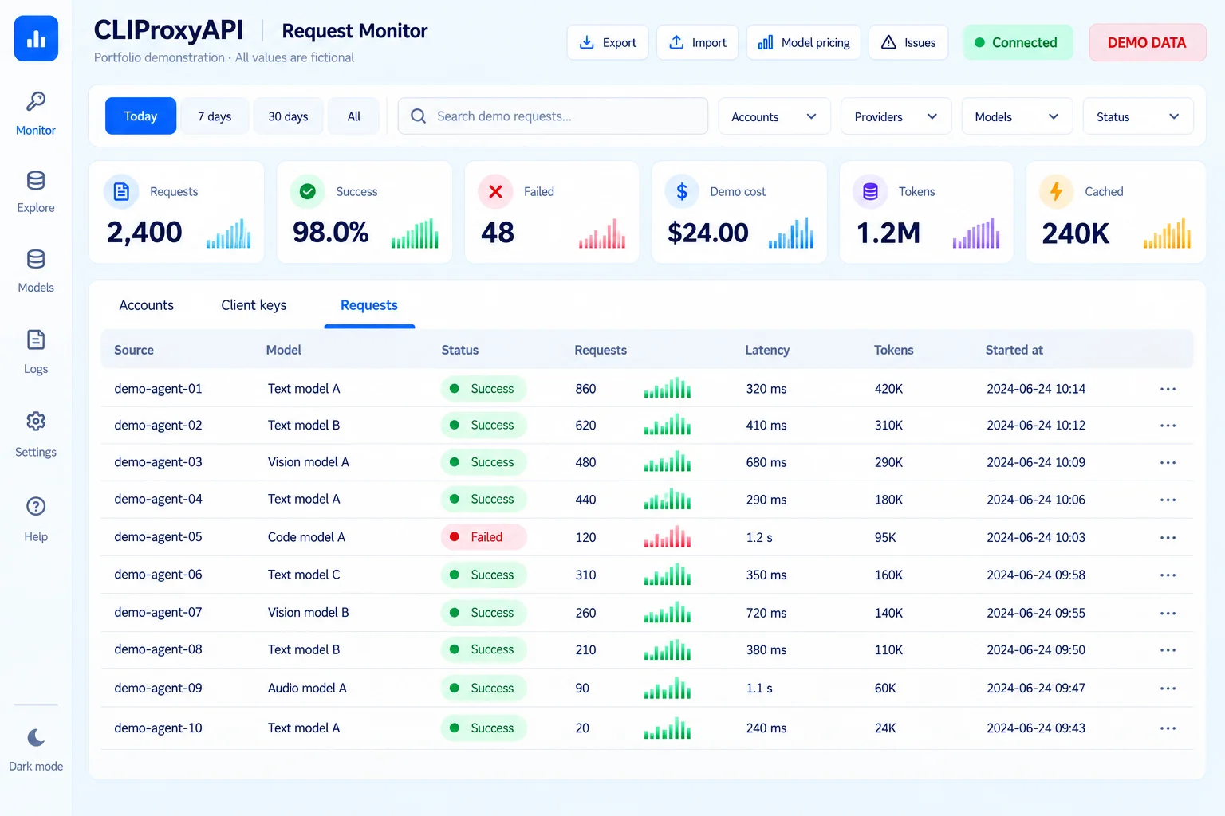Sort by the Latency column header
Screen dimensions: 1225x816
coord(767,350)
